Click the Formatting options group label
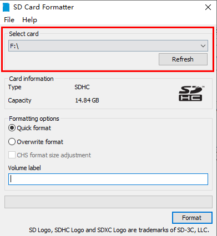The image size is (217, 236). tap(34, 119)
